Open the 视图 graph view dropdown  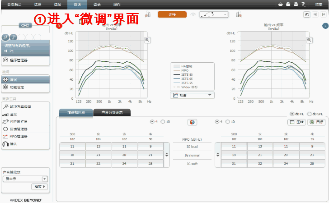coord(193,95)
